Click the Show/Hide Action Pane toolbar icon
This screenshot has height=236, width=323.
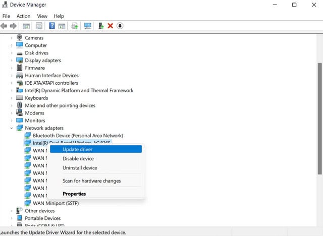click(x=62, y=26)
